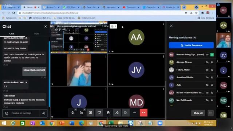Toggle Alondra Alonso microphone icon

[212, 62]
